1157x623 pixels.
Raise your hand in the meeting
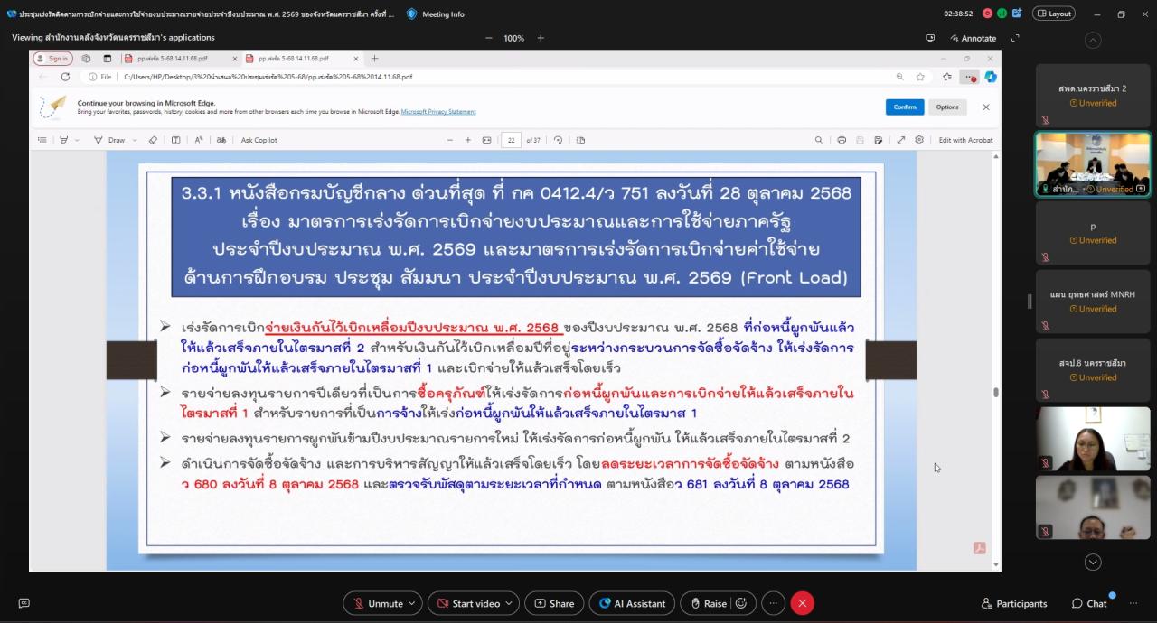(711, 602)
